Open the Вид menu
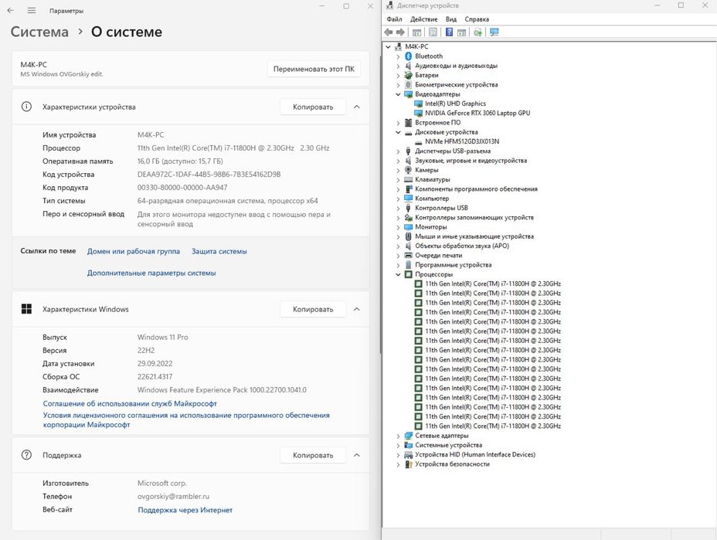The width and height of the screenshot is (717, 540). point(451,19)
